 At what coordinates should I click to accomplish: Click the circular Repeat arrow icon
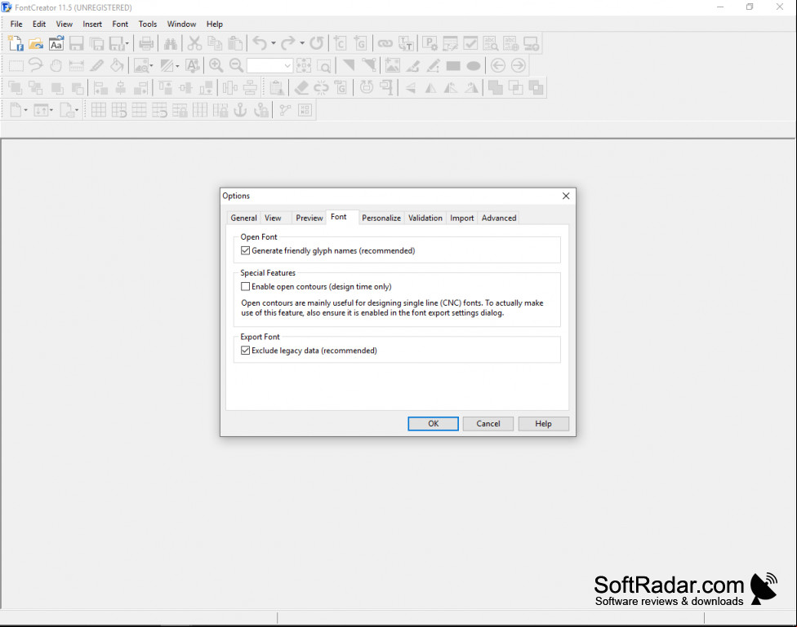(316, 44)
